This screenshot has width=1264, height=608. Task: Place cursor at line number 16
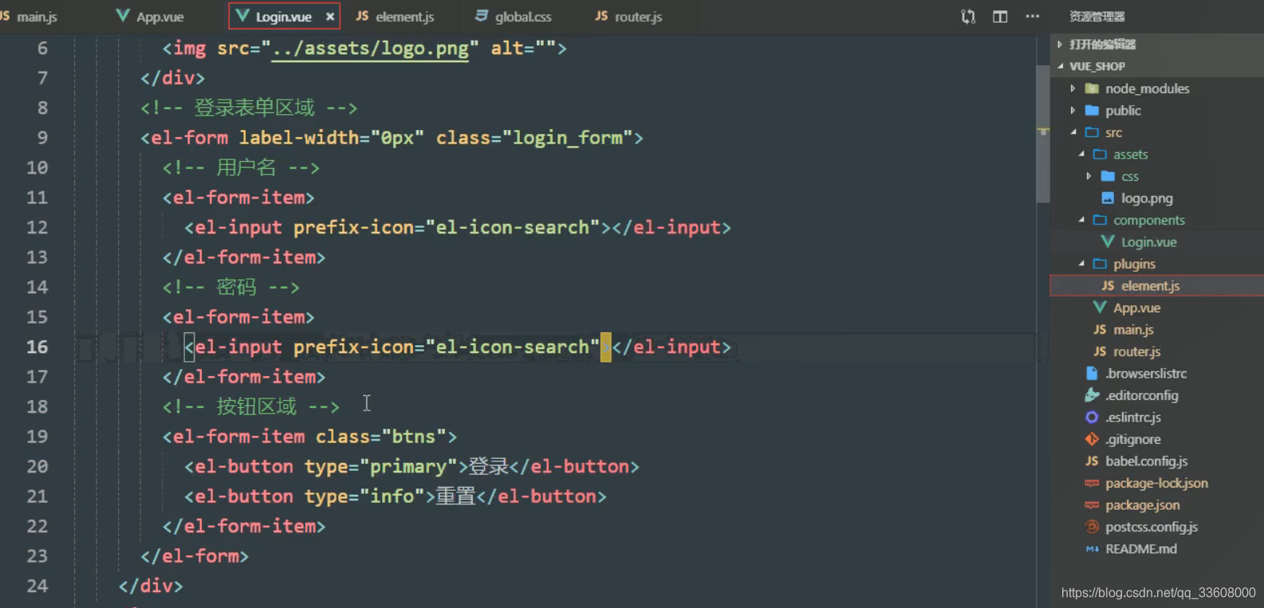[37, 347]
